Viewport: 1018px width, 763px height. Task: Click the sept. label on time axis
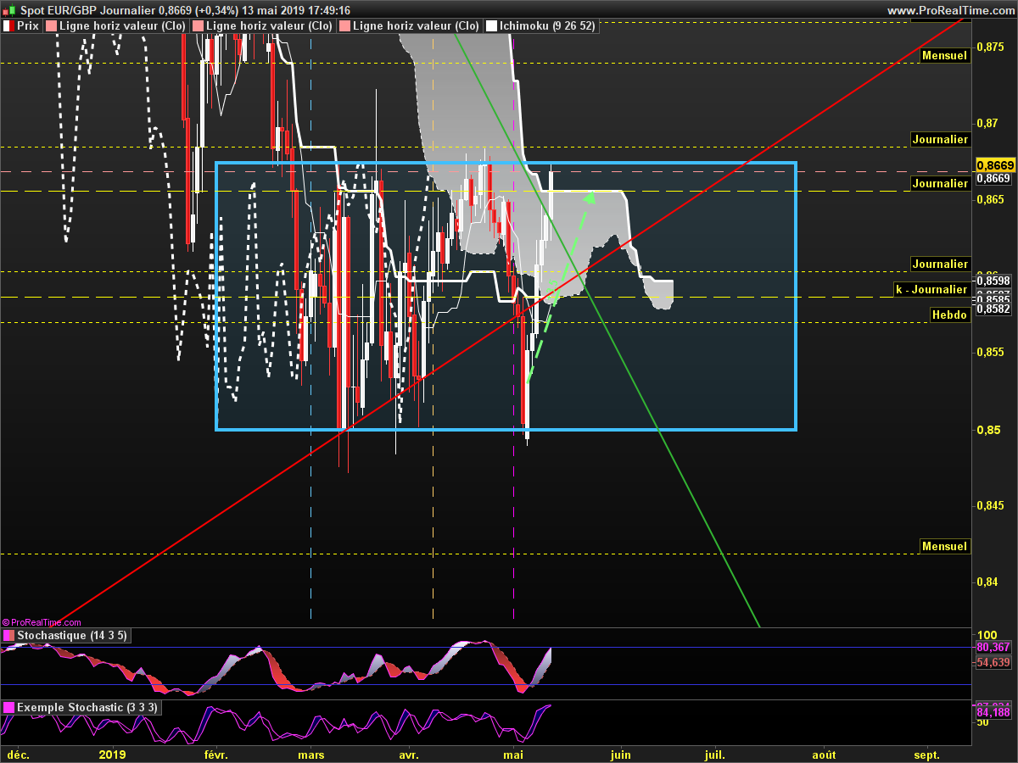click(927, 755)
